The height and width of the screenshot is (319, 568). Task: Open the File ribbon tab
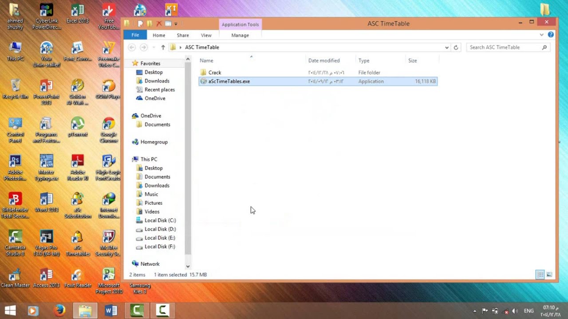[x=135, y=35]
